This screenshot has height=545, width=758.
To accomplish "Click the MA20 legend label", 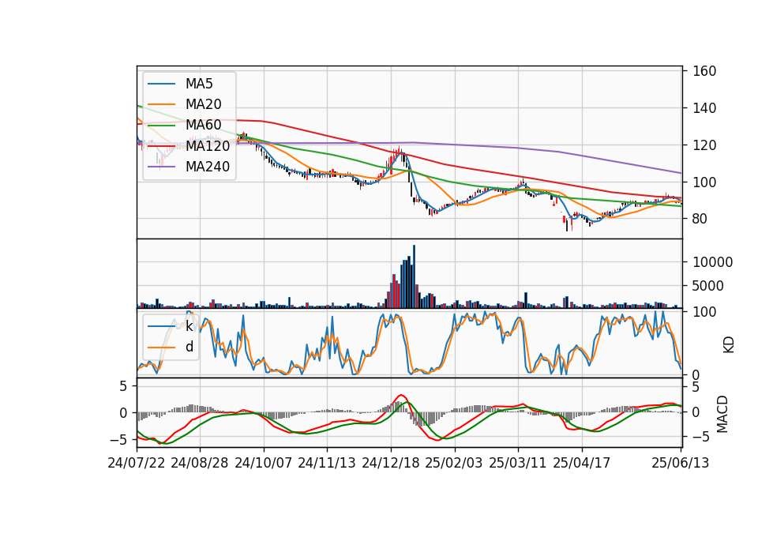I will click(203, 104).
